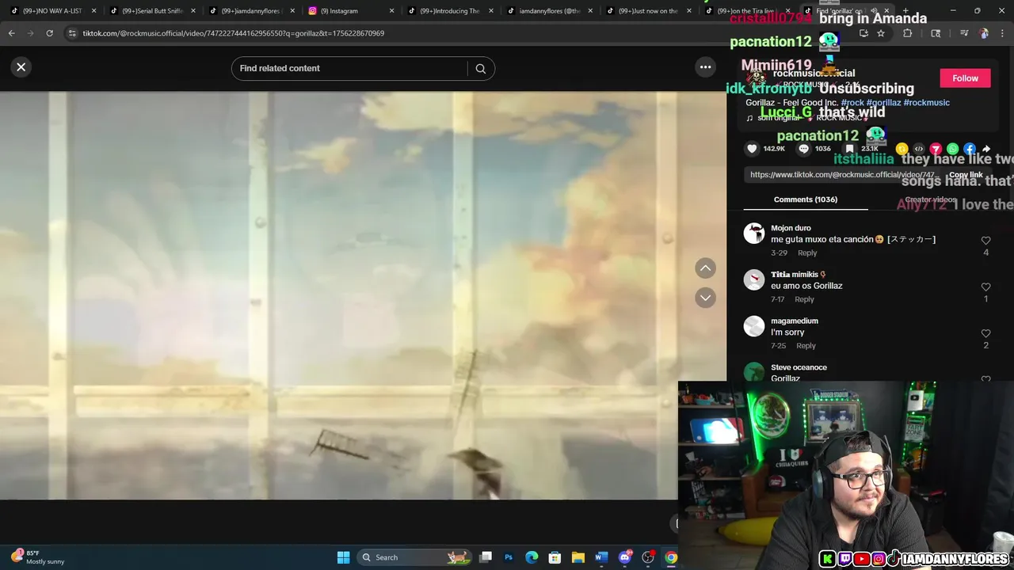The image size is (1014, 570).
Task: Save video with bookmark icon 23.1K
Action: (x=849, y=149)
